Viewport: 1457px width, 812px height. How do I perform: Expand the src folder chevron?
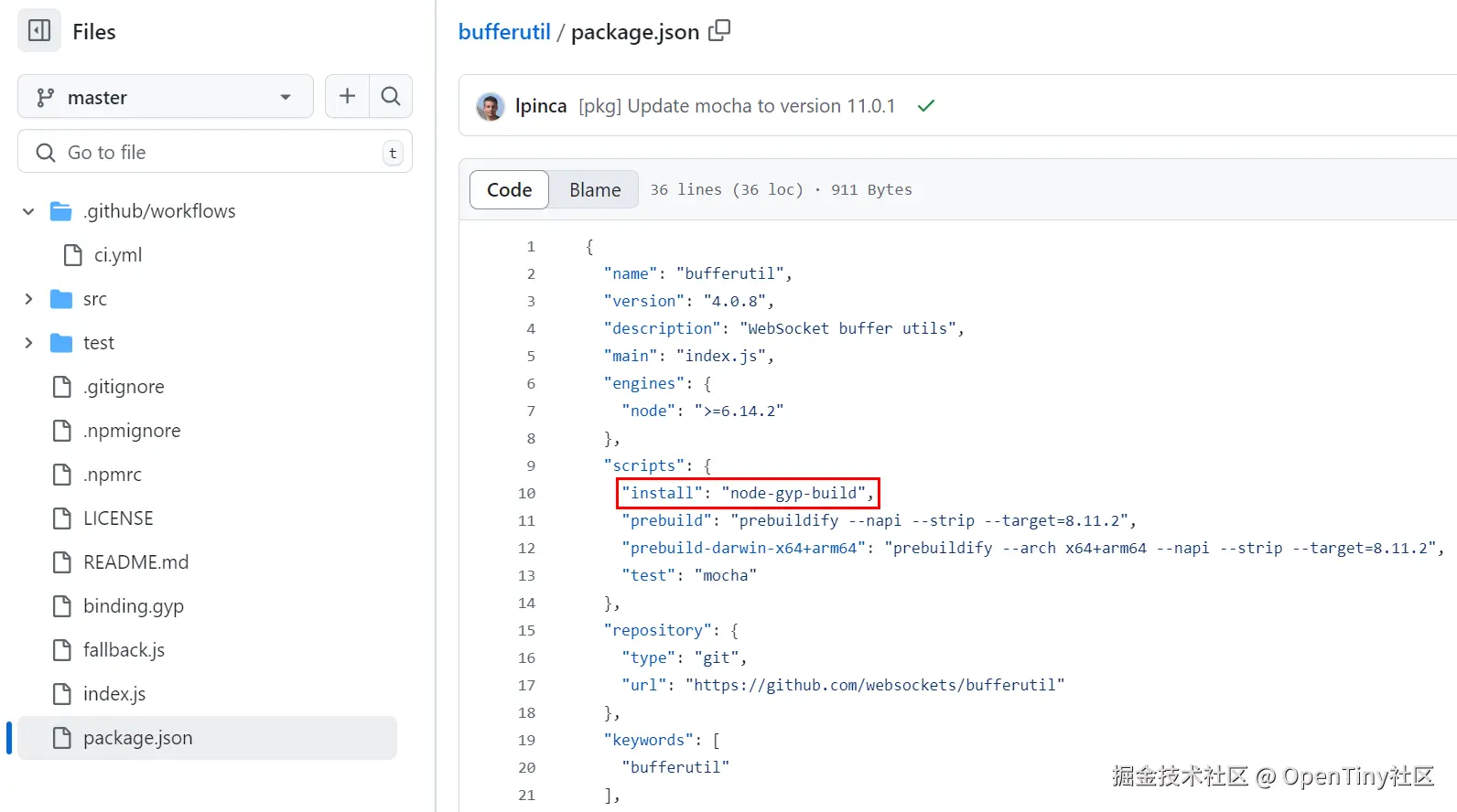tap(28, 299)
